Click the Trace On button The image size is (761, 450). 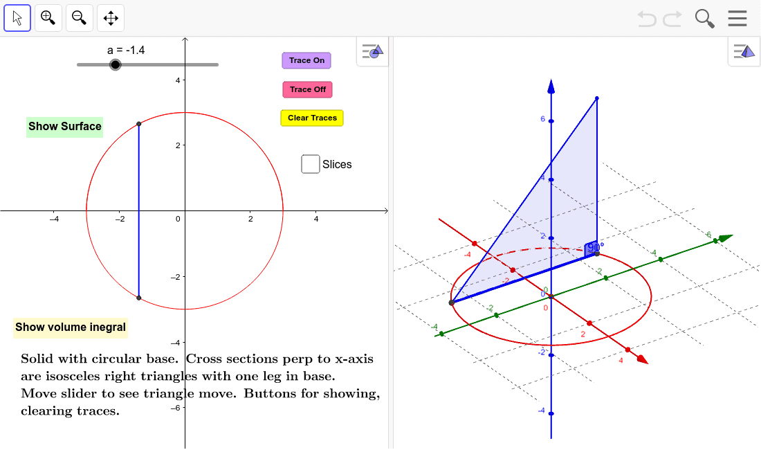(x=306, y=60)
